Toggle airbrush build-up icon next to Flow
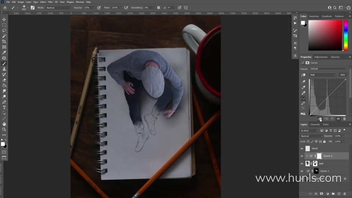 click(126, 8)
